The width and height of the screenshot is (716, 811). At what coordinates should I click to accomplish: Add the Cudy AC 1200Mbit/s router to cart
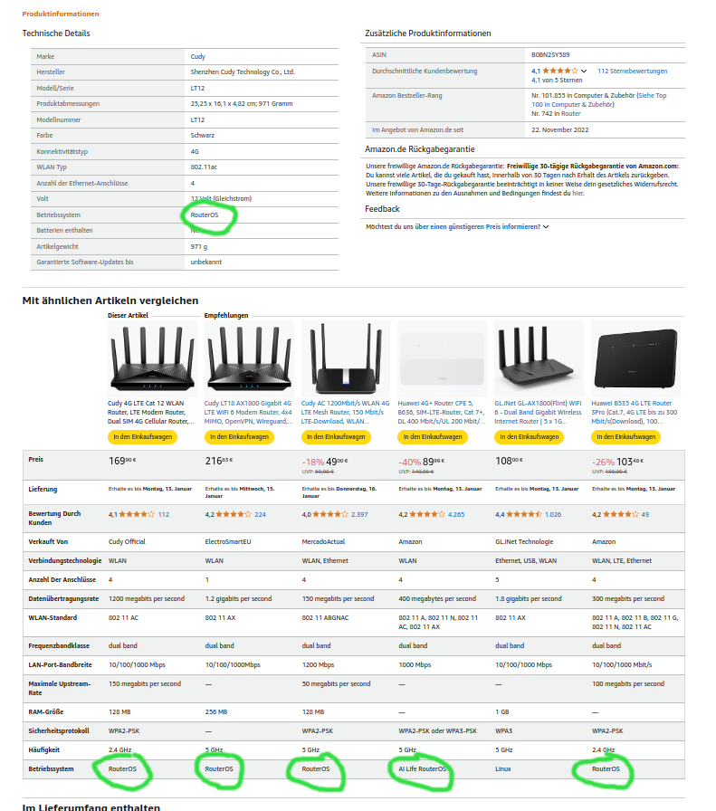pyautogui.click(x=336, y=437)
